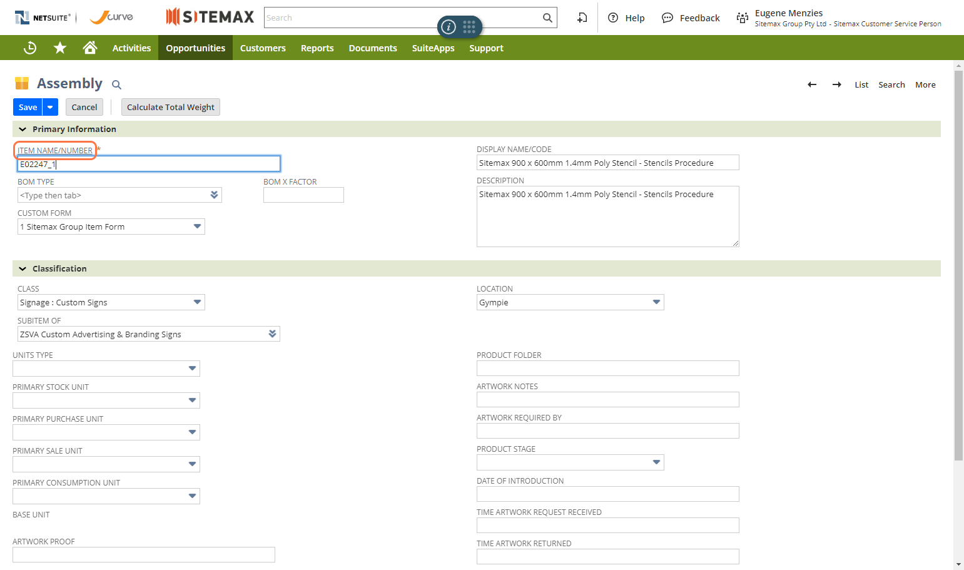Image resolution: width=964 pixels, height=570 pixels.
Task: Click the floating info grid widget
Action: [460, 26]
